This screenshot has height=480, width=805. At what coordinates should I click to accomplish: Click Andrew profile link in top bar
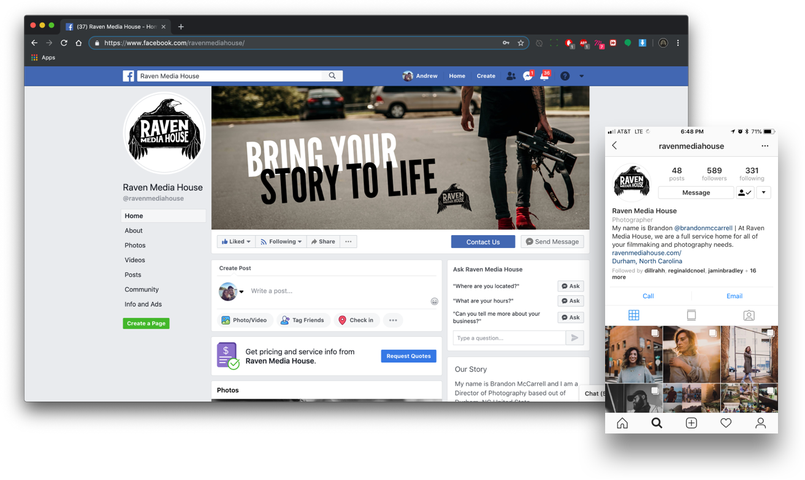pos(420,76)
